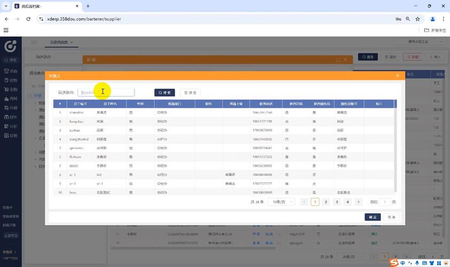Click the # column header in dialog table
Screen dimensions: 450x267
click(x=60, y=104)
